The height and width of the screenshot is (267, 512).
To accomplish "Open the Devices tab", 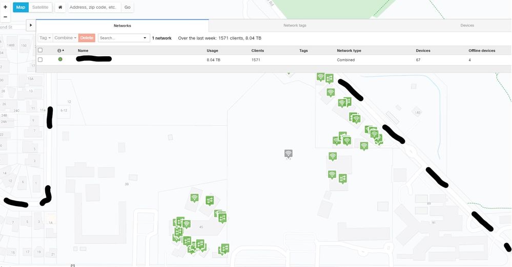I will coord(467,25).
